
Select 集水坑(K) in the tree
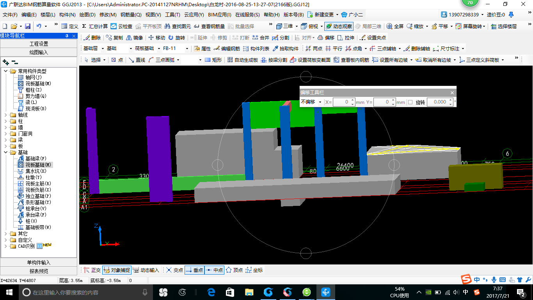(36, 171)
